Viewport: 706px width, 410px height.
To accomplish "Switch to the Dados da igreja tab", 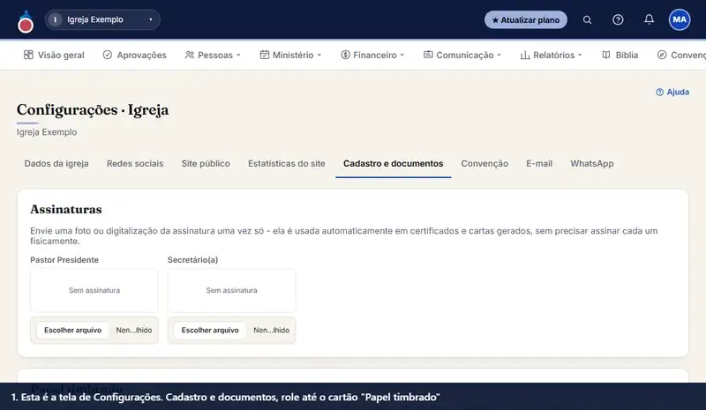I will coord(56,164).
